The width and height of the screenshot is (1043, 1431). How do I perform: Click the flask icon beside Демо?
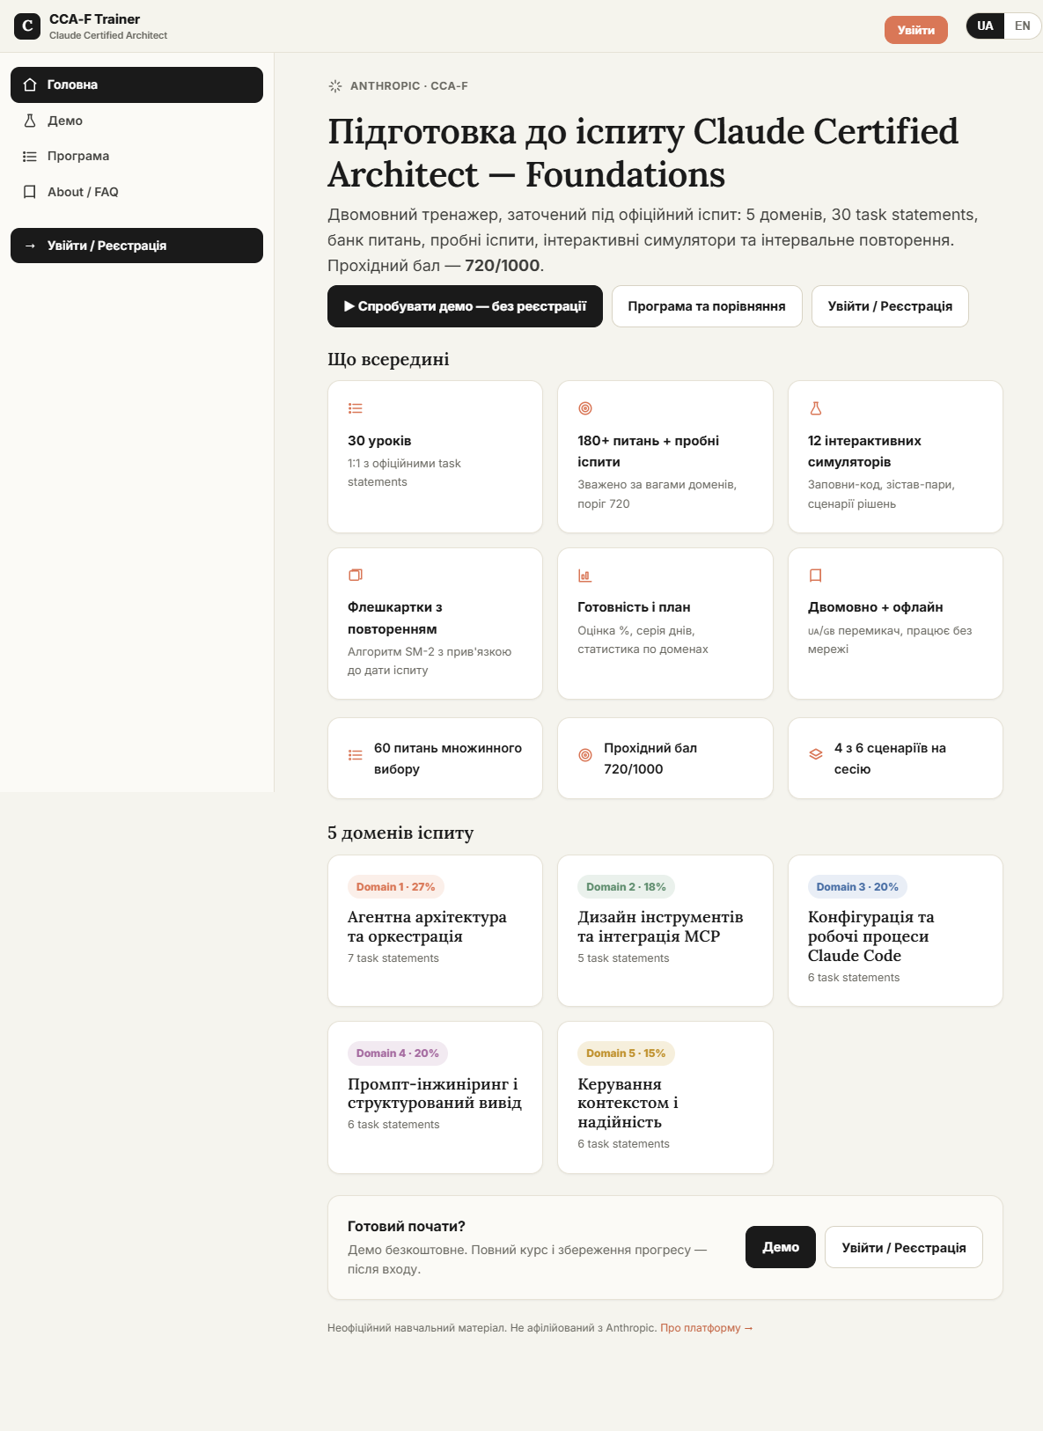tap(30, 121)
